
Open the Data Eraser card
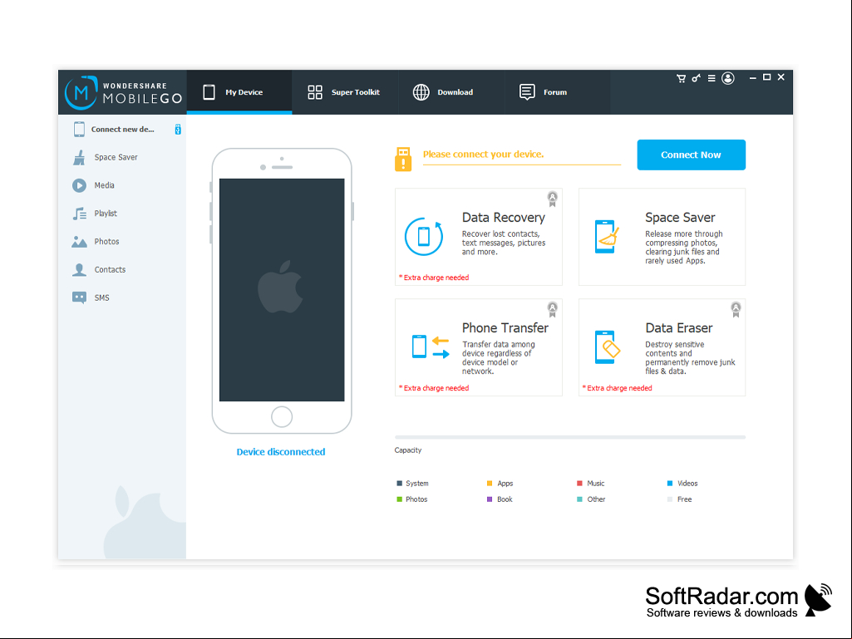pyautogui.click(x=662, y=347)
